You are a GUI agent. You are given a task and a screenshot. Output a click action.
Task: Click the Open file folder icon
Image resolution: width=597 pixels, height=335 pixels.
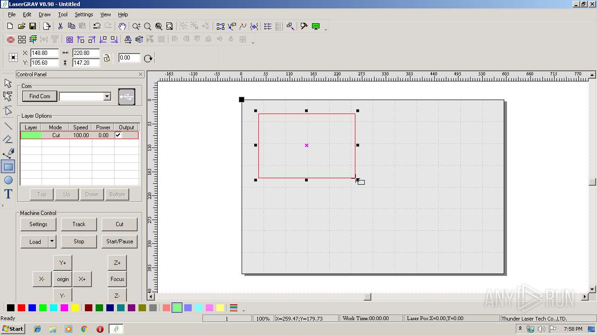click(21, 27)
